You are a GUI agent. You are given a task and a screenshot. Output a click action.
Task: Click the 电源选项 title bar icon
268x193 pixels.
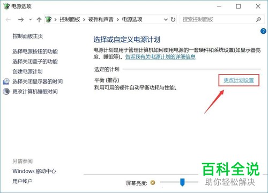tap(6, 6)
